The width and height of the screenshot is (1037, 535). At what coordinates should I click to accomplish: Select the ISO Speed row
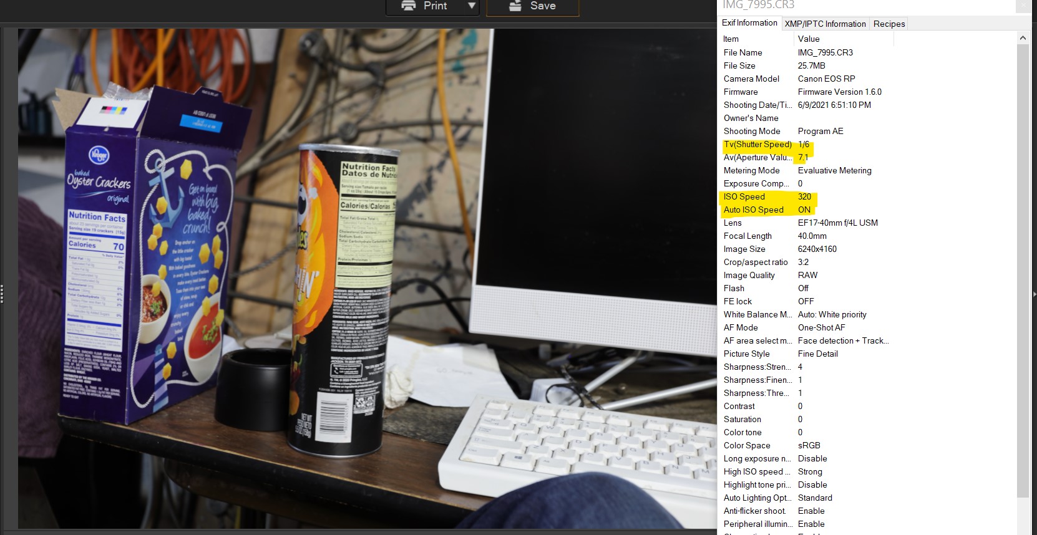(744, 196)
